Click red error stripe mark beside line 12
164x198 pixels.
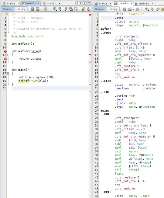pos(90,55)
